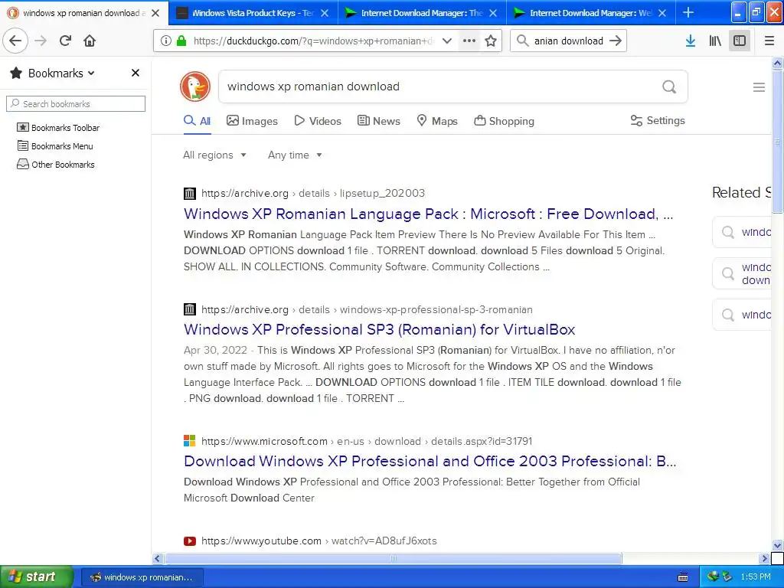Expand the All regions filter
The image size is (784, 588).
214,155
